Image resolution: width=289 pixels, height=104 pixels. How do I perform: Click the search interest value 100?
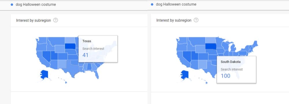(x=226, y=76)
